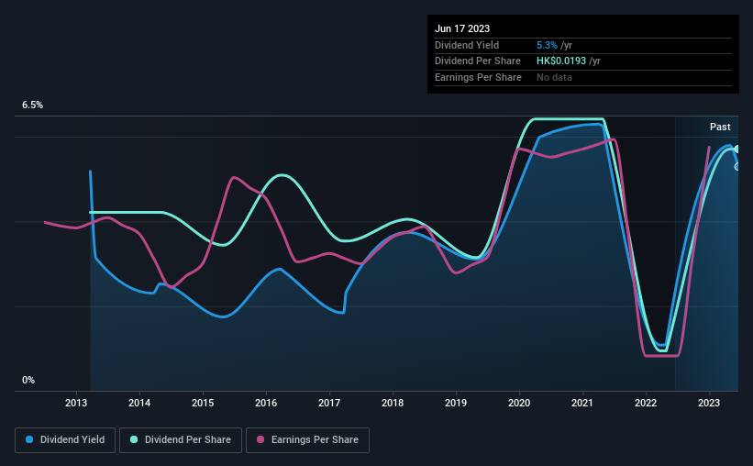This screenshot has height=466, width=753.
Task: Click the blue Dividend Yield legend dot
Action: click(x=29, y=439)
